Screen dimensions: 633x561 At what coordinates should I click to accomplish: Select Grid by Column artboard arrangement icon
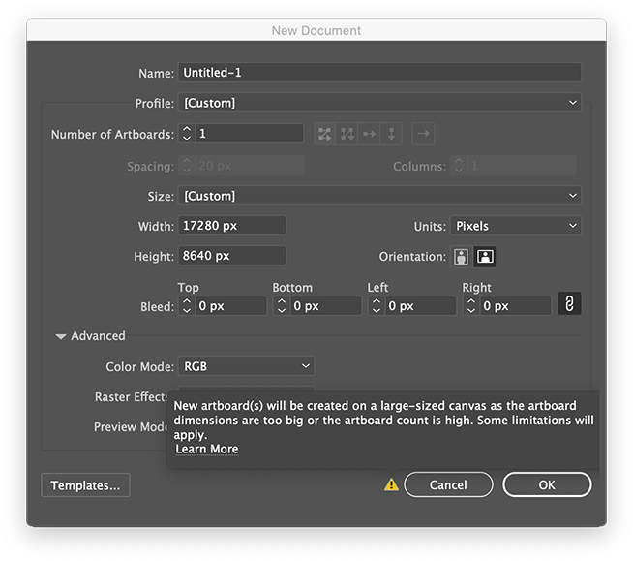coord(347,134)
